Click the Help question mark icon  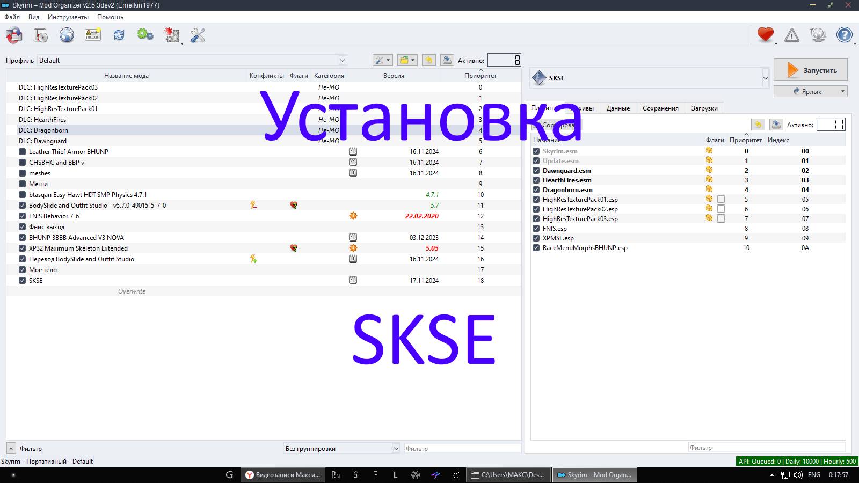click(x=843, y=35)
